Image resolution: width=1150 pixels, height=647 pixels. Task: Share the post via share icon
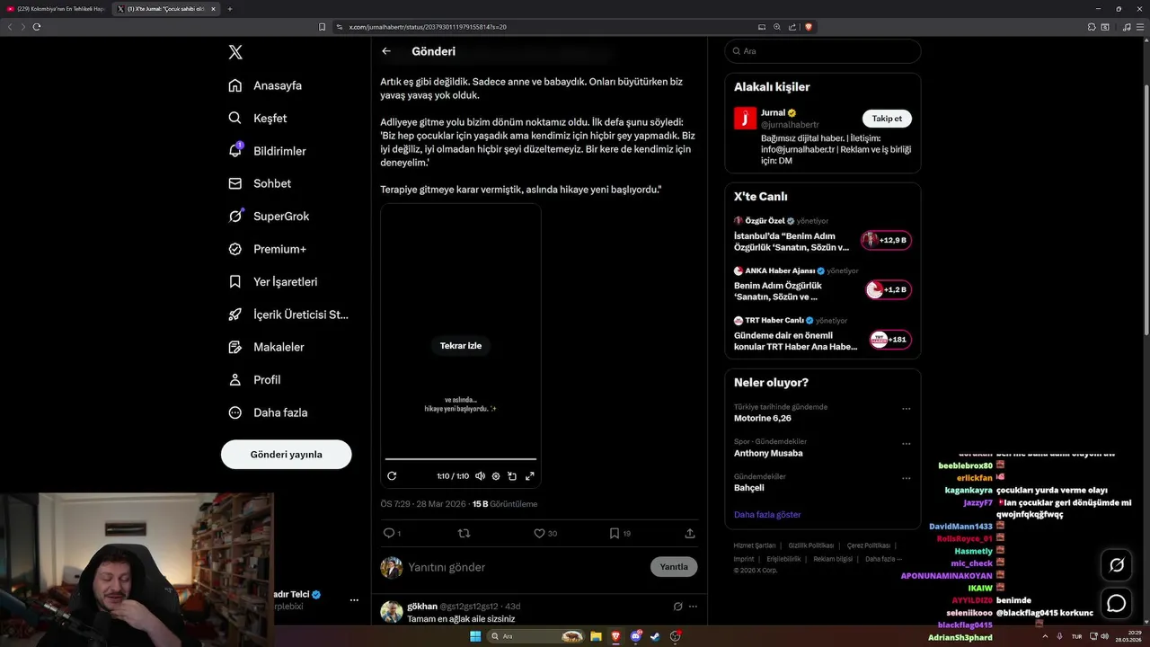click(x=690, y=533)
